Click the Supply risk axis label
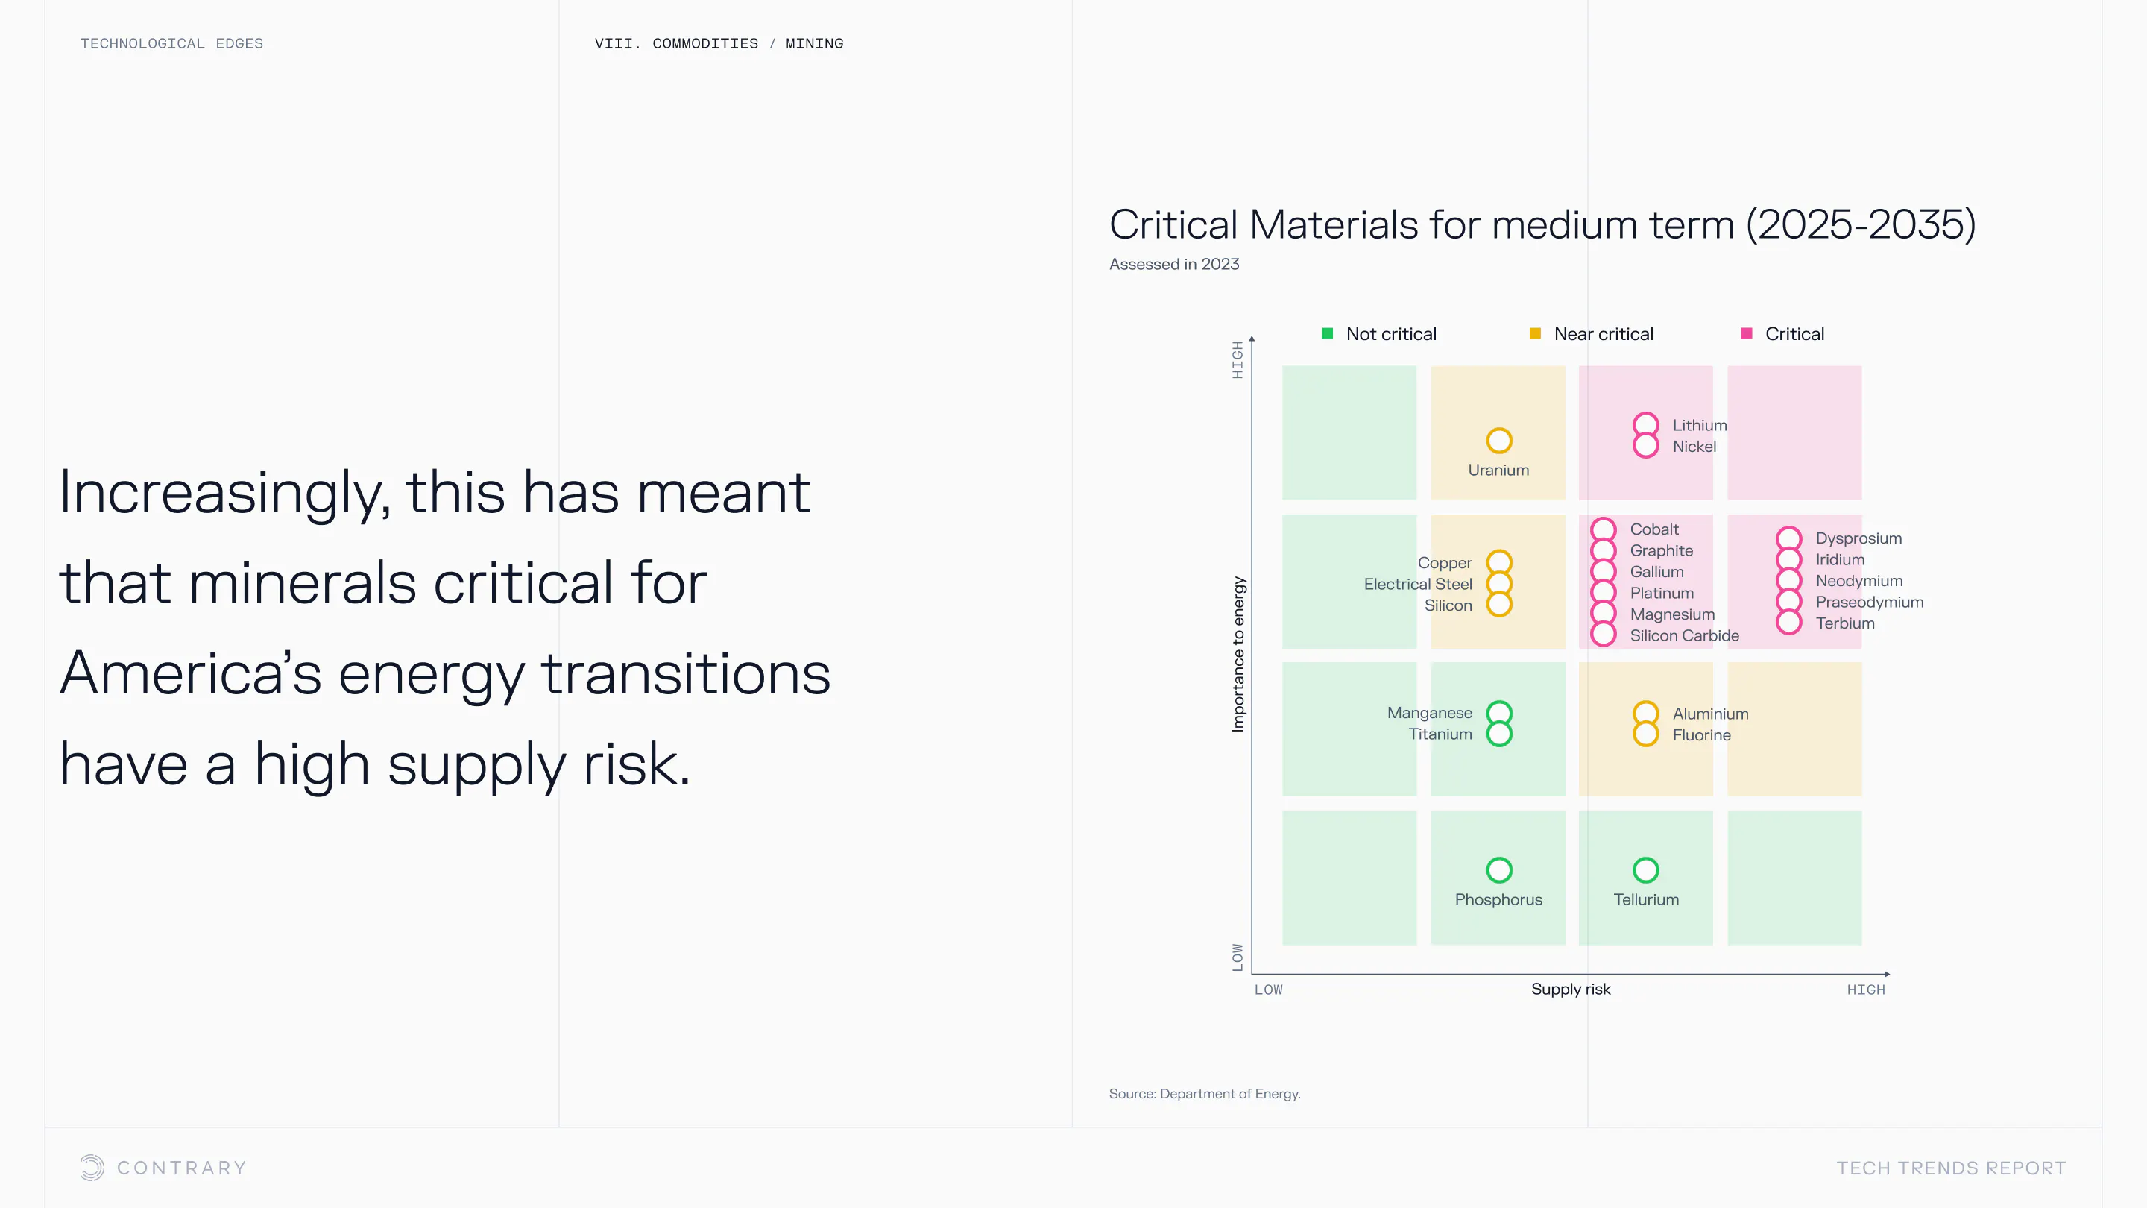Viewport: 2147px width, 1208px height. (x=1570, y=989)
